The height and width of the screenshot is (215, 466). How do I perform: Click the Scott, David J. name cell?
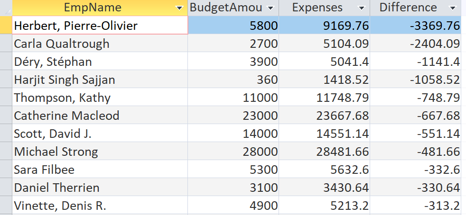pyautogui.click(x=100, y=133)
